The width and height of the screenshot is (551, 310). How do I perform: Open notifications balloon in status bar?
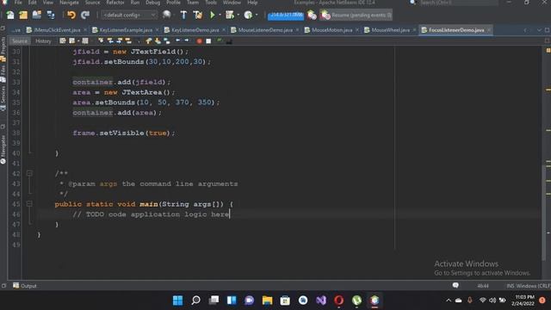[x=455, y=285]
